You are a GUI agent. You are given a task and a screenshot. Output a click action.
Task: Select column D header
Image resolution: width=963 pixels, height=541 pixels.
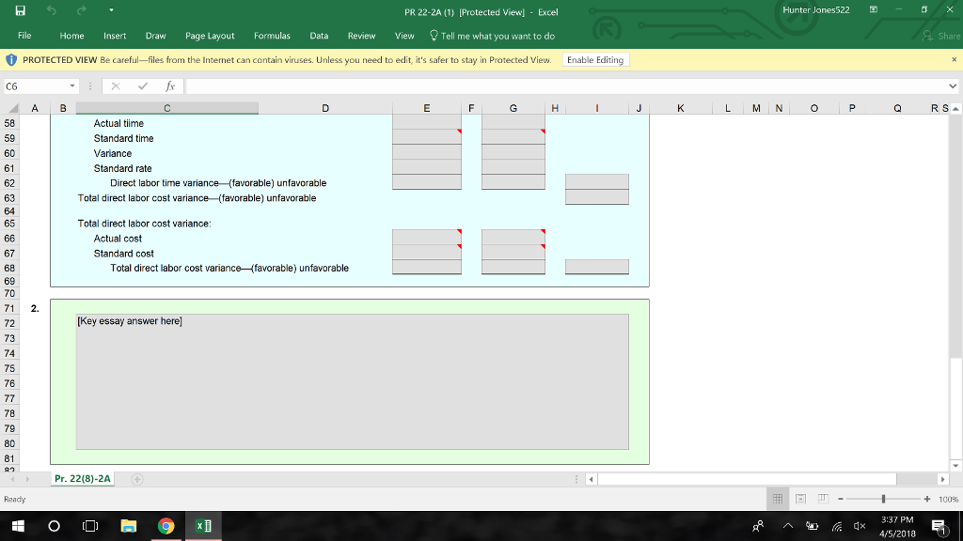(x=325, y=108)
